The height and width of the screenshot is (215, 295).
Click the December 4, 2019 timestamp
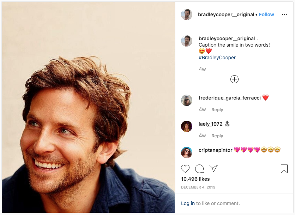pyautogui.click(x=198, y=187)
